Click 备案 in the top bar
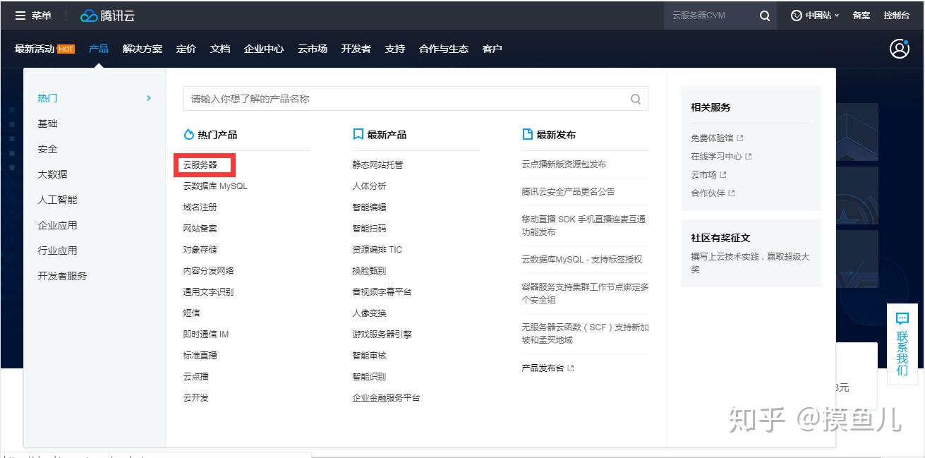 861,16
